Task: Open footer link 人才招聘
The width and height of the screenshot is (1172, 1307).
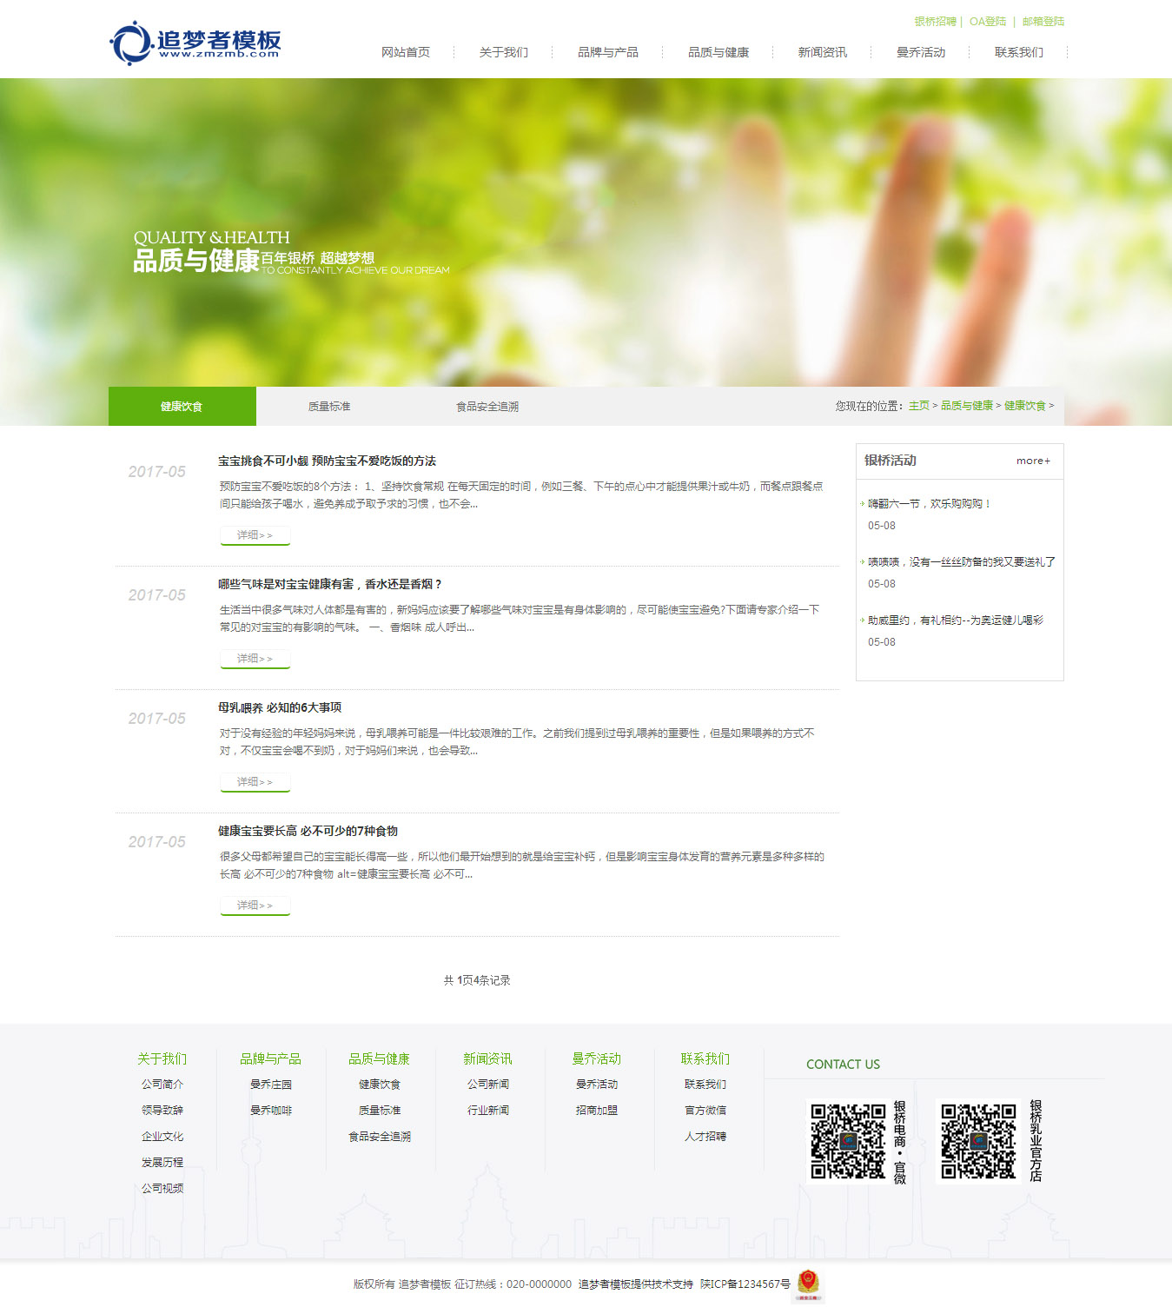Action: [705, 1137]
